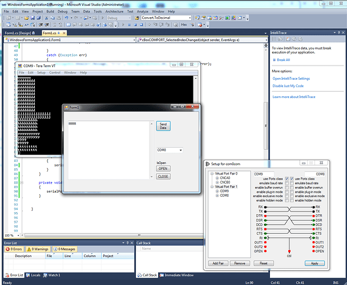
Task: Open the COM8 port dropdown in Form1
Action: 180,150
